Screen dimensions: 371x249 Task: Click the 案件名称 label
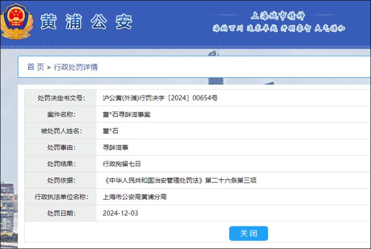point(61,114)
